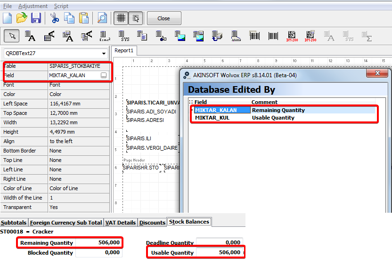The image size is (392, 265).
Task: Change the Left Line value None
Action: click(x=79, y=169)
